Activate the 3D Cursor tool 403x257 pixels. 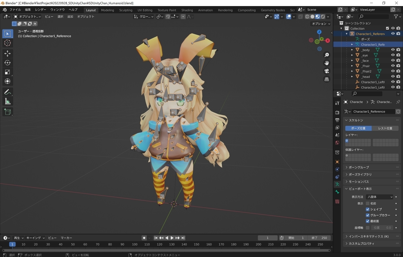pyautogui.click(x=8, y=43)
